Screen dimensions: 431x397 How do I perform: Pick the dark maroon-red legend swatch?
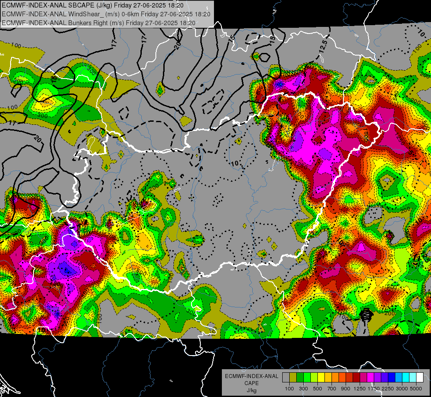[x=356, y=378]
